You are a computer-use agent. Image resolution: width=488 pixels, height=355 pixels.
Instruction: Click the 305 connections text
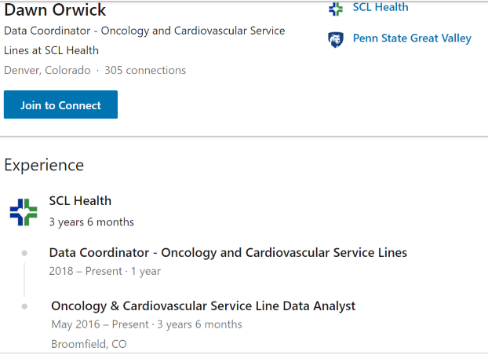tap(145, 70)
